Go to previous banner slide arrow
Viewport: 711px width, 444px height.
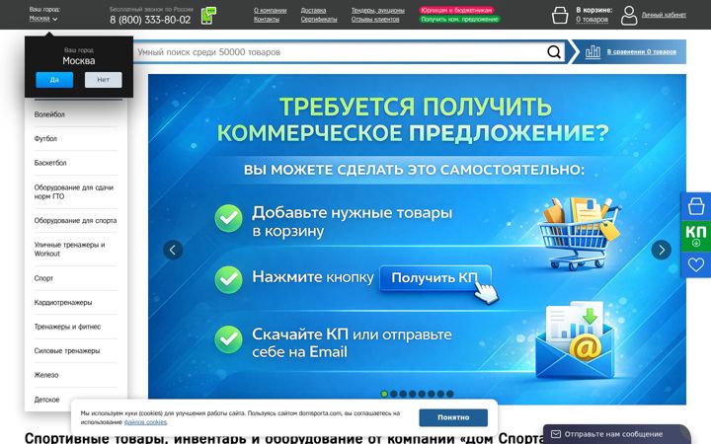click(x=173, y=250)
